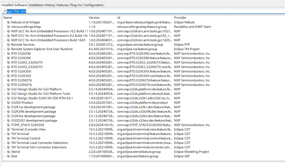Expand the Xtend entry
Viewport: 285px width, 166px height.
click(5, 152)
